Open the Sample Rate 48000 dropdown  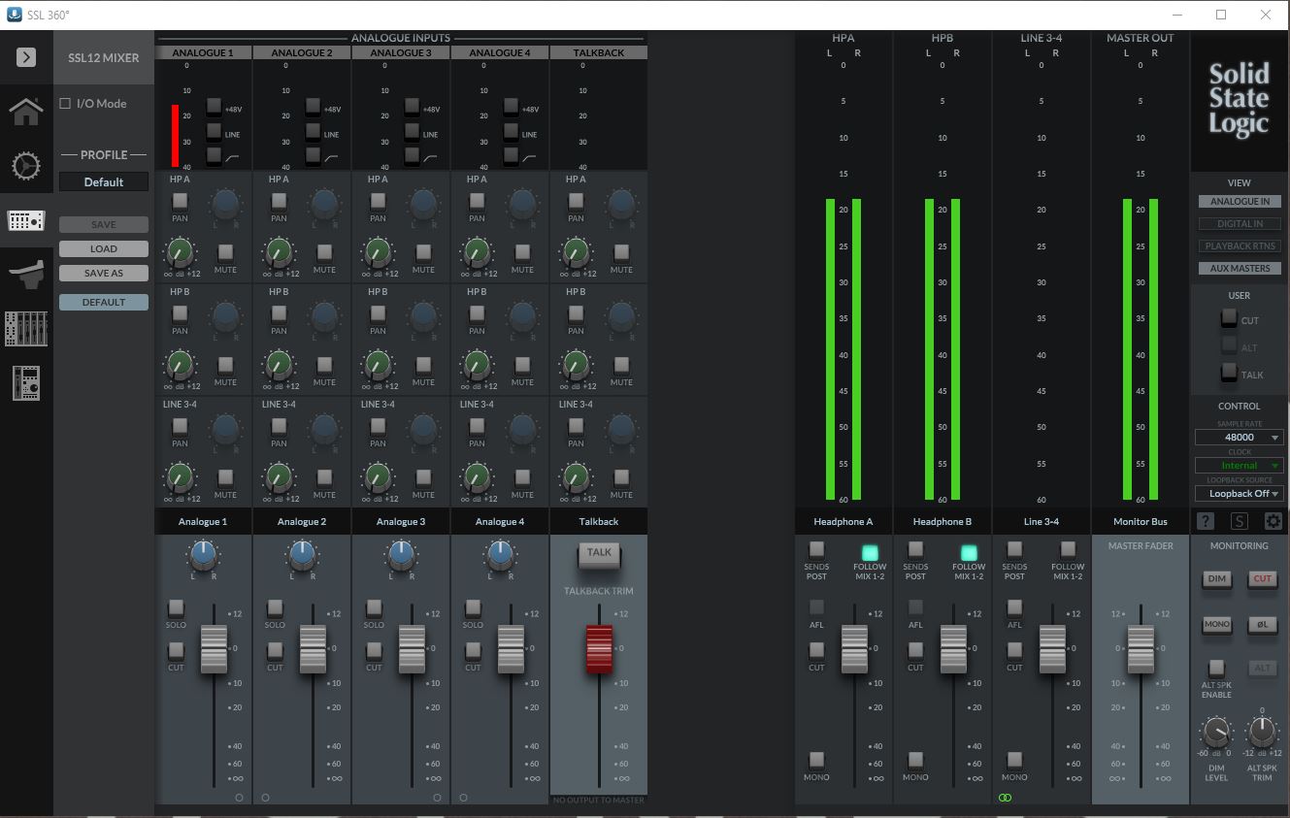[x=1239, y=437]
